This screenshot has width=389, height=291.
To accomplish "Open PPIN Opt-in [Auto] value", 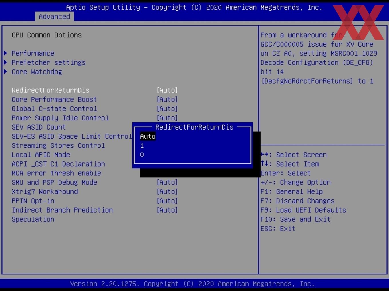I will [167, 201].
